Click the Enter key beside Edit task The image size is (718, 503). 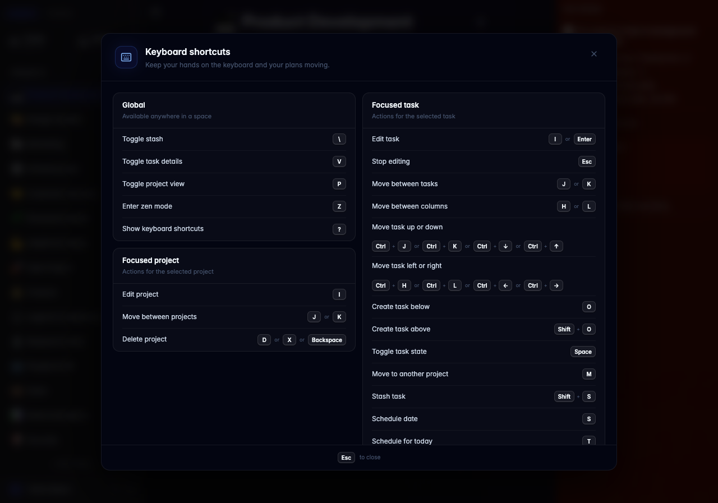click(584, 139)
